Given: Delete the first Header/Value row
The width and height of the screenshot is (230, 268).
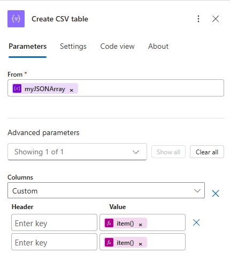Looking at the screenshot, I should 196,222.
